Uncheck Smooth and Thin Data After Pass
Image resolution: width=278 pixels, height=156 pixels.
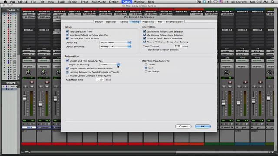point(67,61)
